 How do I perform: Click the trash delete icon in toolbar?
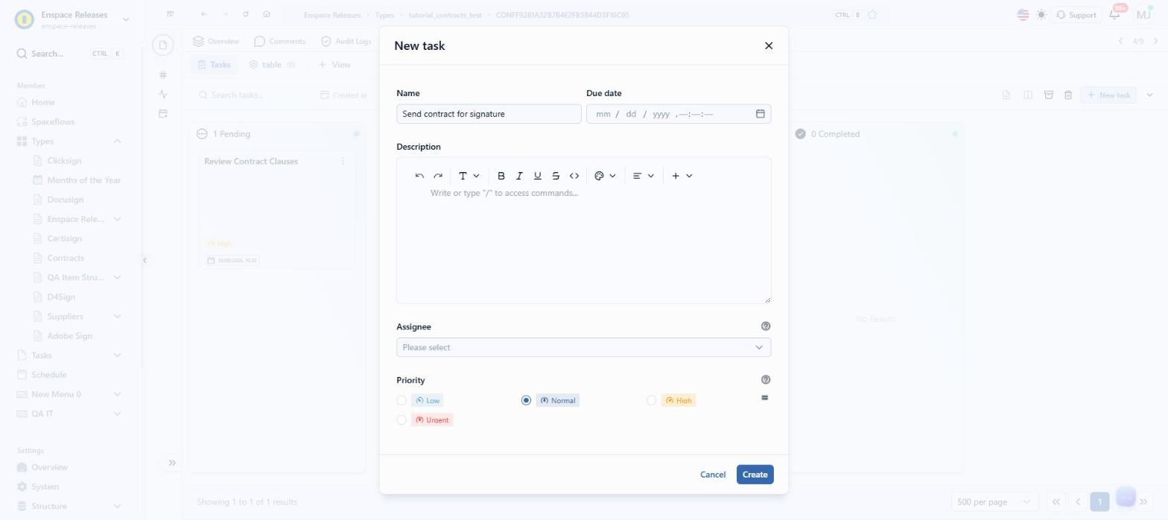(1068, 95)
